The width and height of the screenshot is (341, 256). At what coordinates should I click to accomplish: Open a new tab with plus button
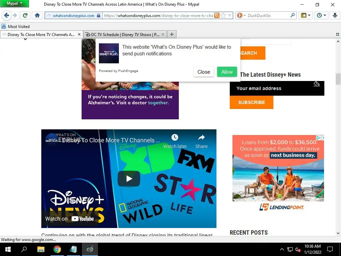[x=172, y=34]
